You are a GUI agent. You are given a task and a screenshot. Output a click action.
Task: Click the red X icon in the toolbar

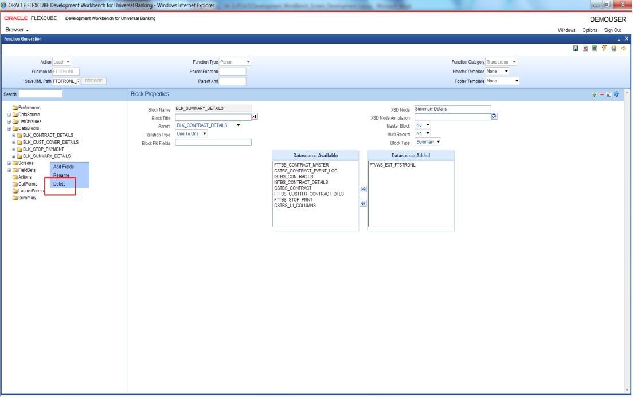(x=585, y=48)
